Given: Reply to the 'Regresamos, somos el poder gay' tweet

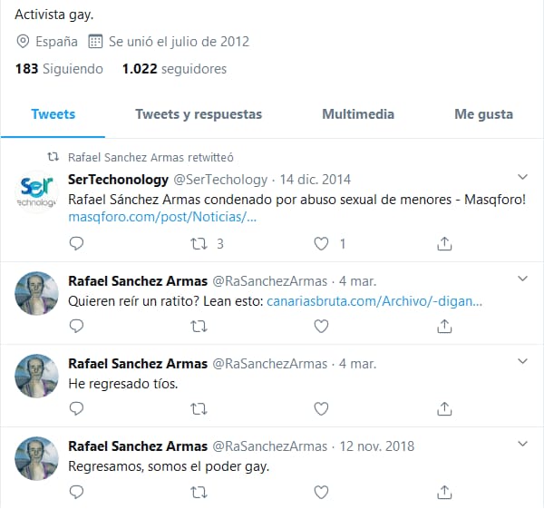Looking at the screenshot, I should (x=76, y=492).
